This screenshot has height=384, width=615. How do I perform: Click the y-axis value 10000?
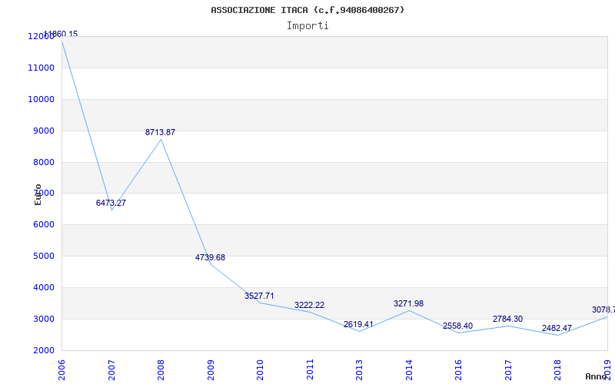(42, 99)
